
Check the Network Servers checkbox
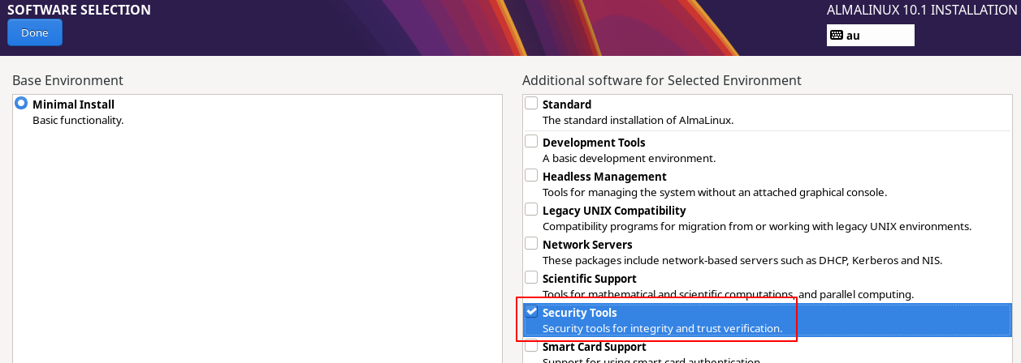click(x=531, y=244)
